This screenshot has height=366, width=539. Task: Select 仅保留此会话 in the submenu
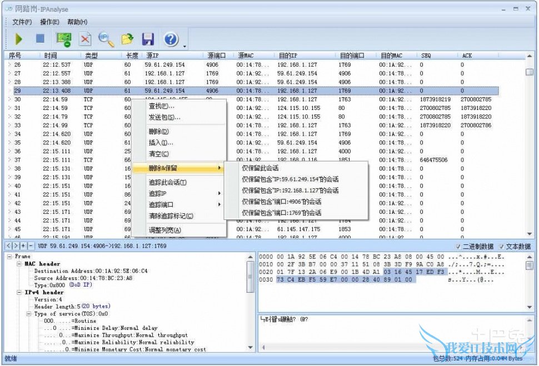tap(260, 168)
